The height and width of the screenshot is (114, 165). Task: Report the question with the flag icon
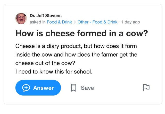click(146, 88)
